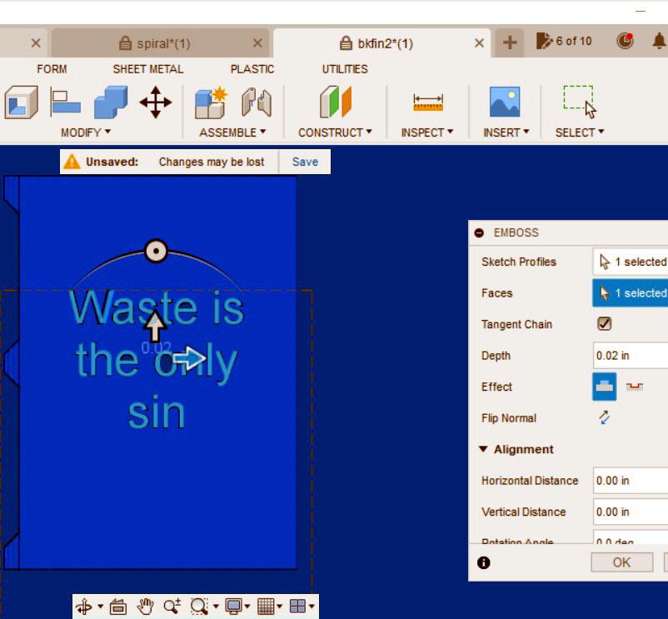
Task: Open the CONSTRUCT dropdown menu
Action: (336, 132)
